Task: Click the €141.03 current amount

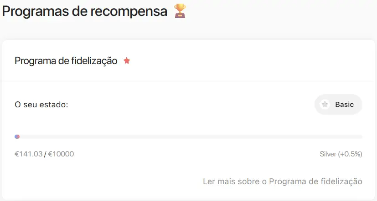Action: click(x=29, y=154)
